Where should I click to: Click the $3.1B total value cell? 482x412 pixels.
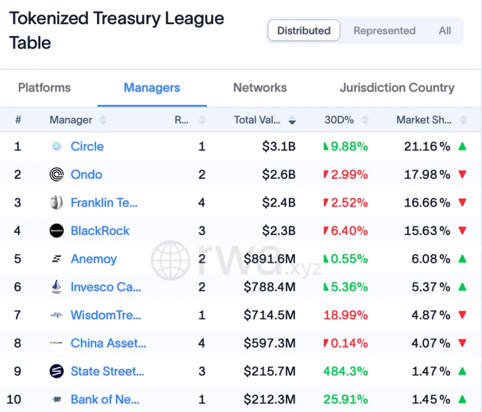pos(279,146)
